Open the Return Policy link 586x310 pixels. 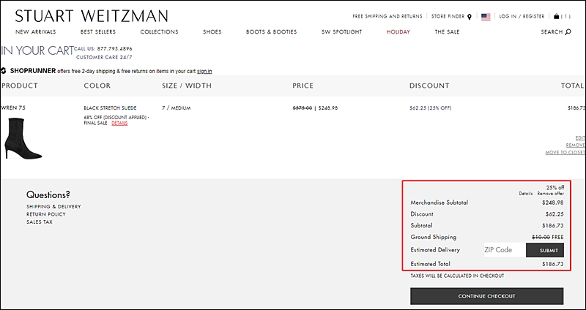tap(46, 214)
